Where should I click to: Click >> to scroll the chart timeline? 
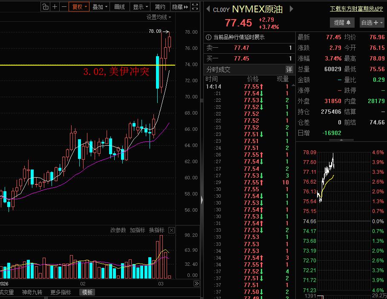tap(196, 283)
